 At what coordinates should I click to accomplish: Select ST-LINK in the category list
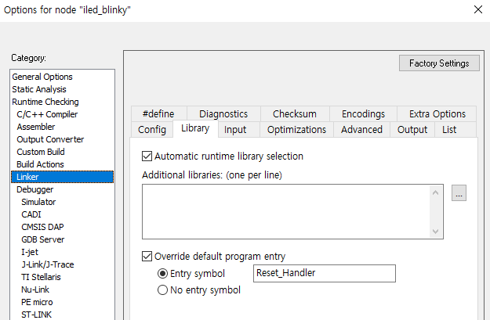38,315
